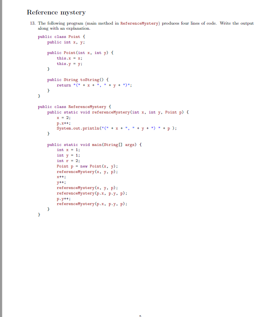Click the line 'p.y++;' in main
Image resolution: width=278 pixels, height=317 pixels.
click(64, 199)
